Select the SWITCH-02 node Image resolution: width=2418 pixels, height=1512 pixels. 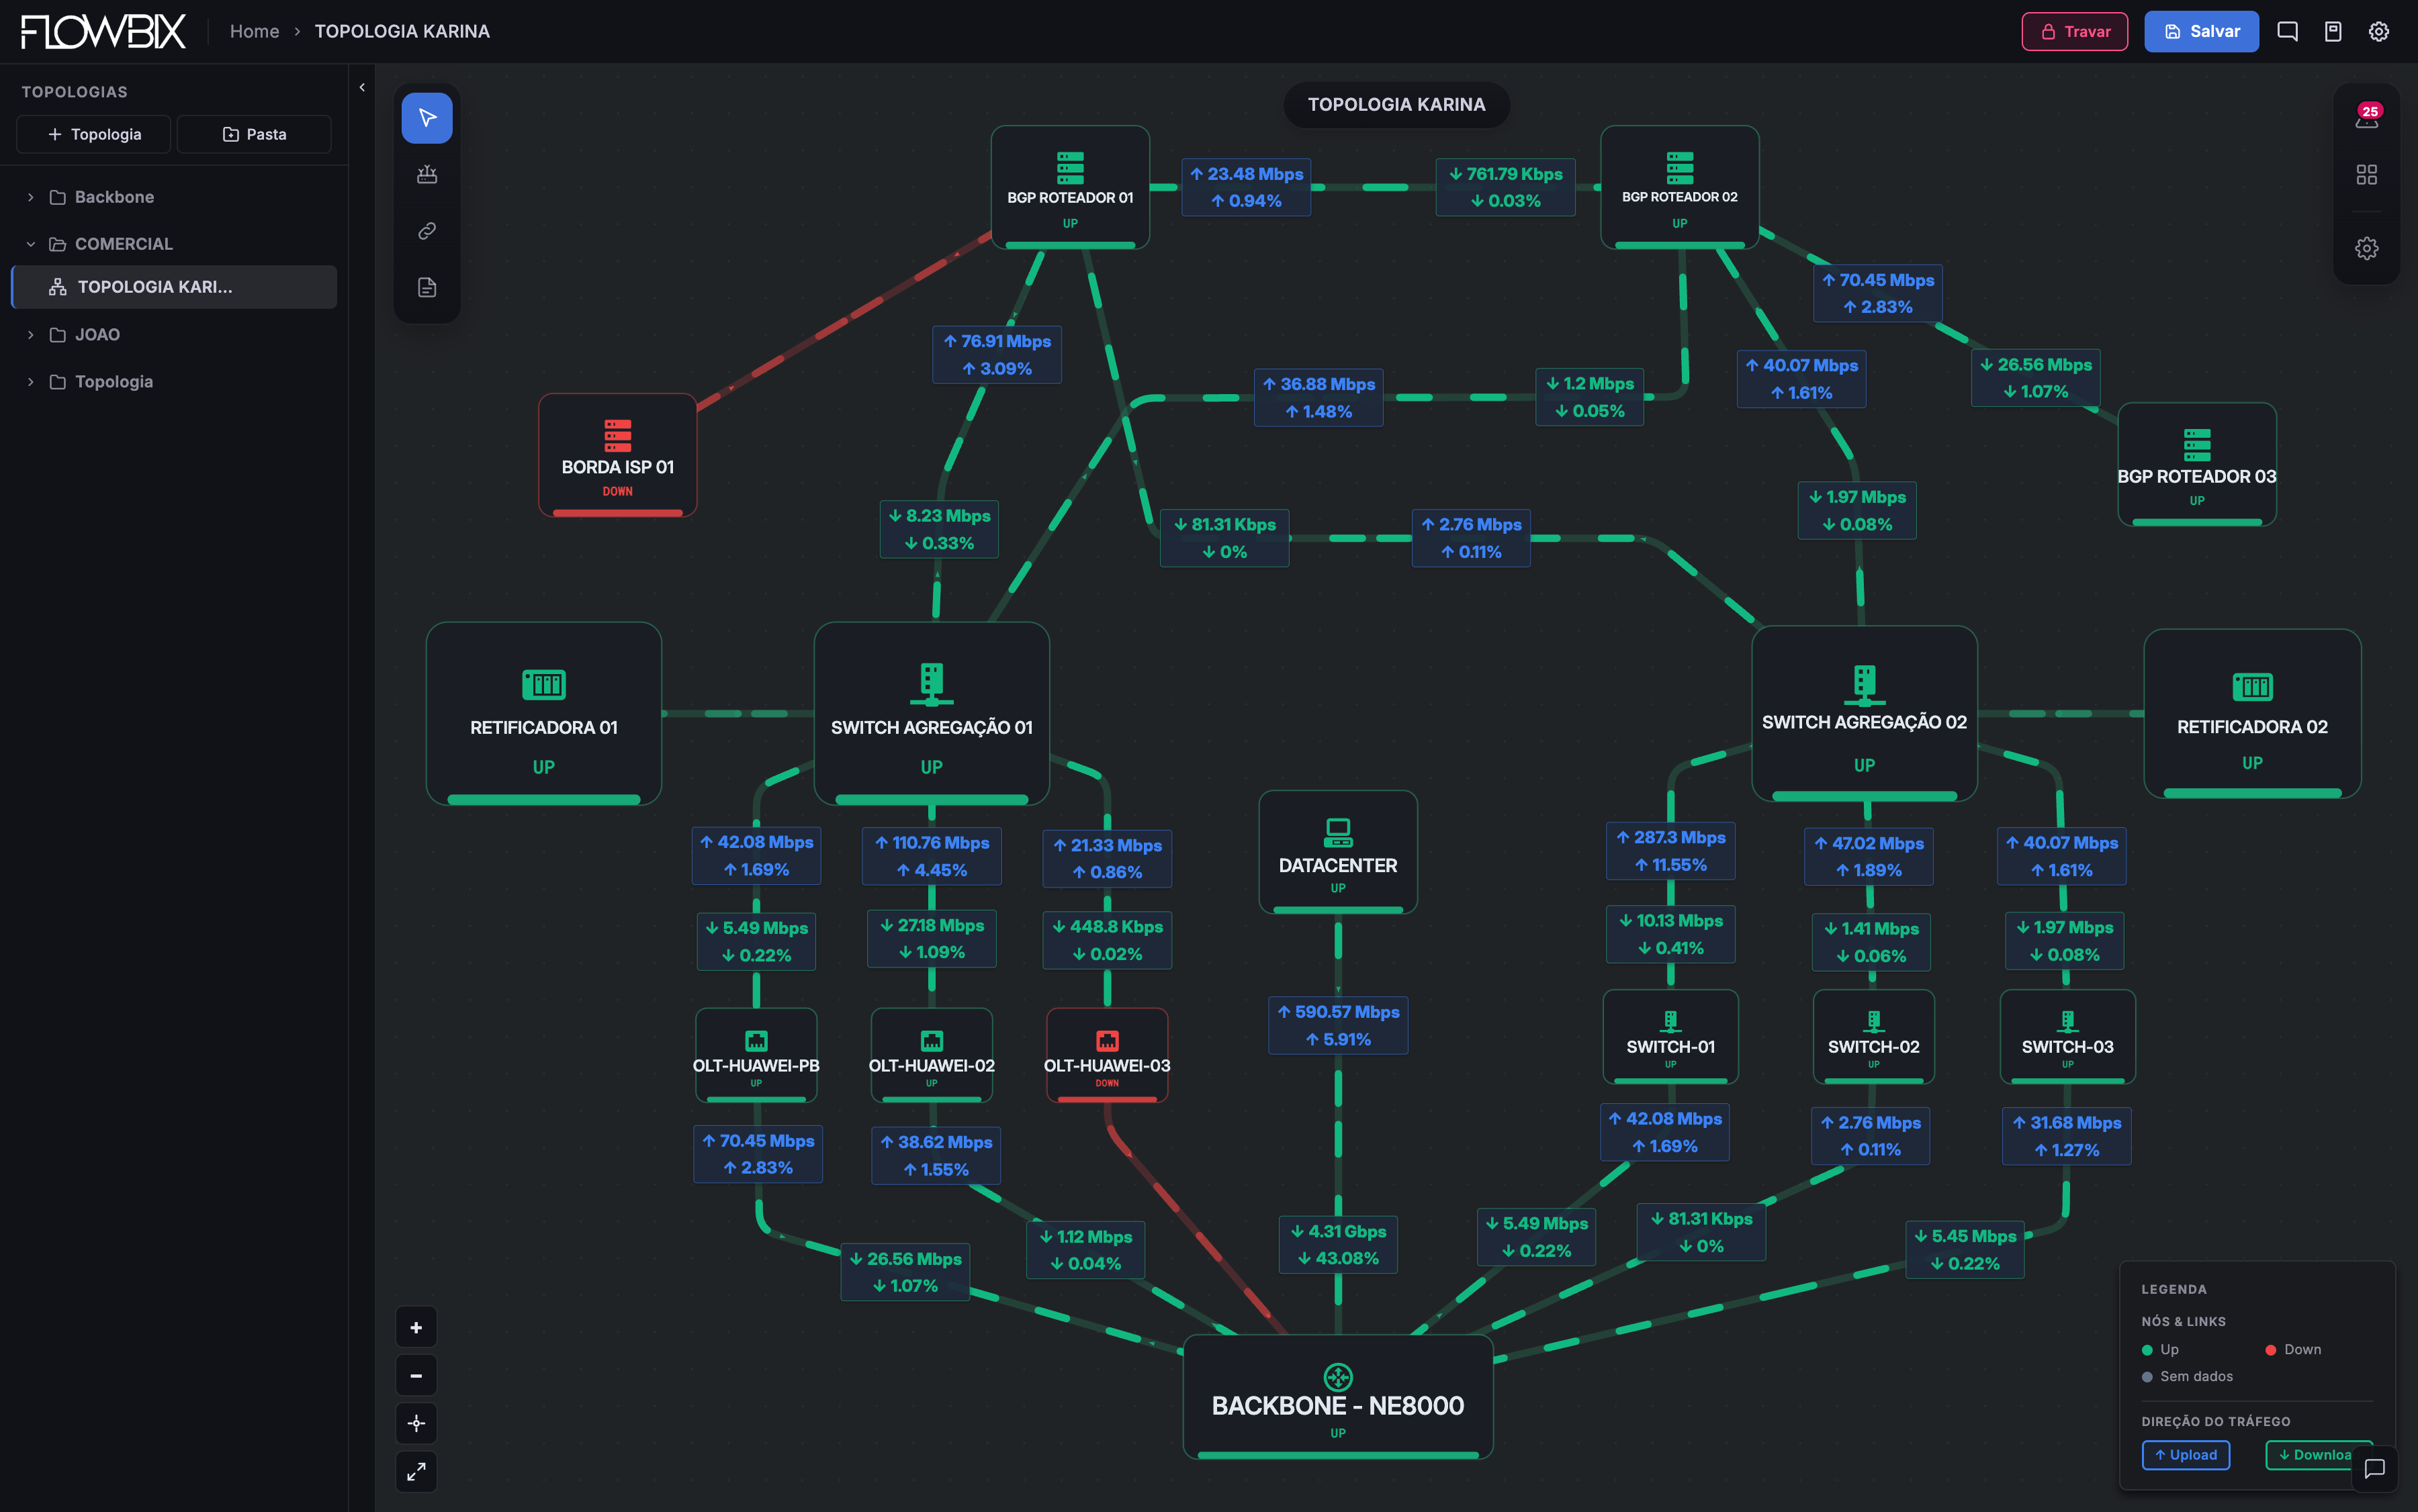tap(1874, 1037)
